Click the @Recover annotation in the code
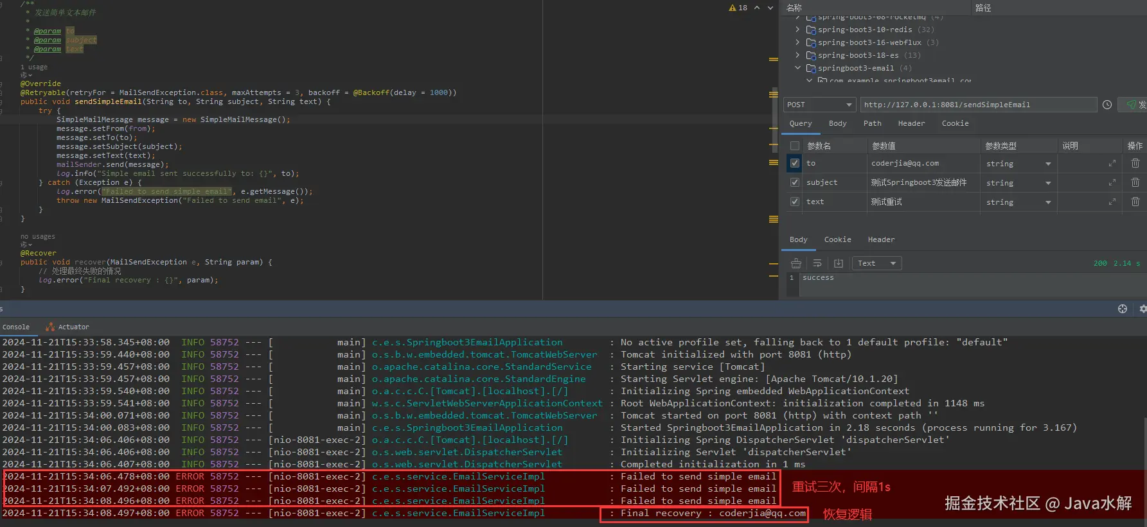Screen dimensions: 1147x527 tap(38, 253)
